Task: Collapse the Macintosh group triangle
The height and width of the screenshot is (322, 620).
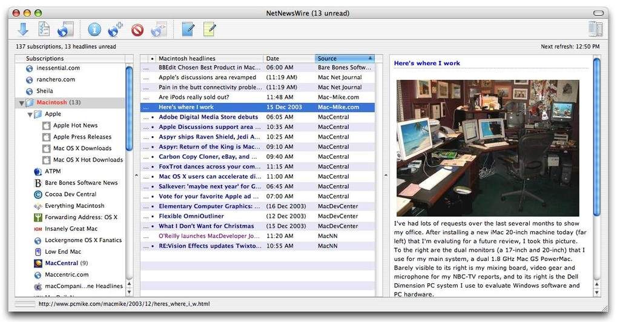Action: pos(21,103)
